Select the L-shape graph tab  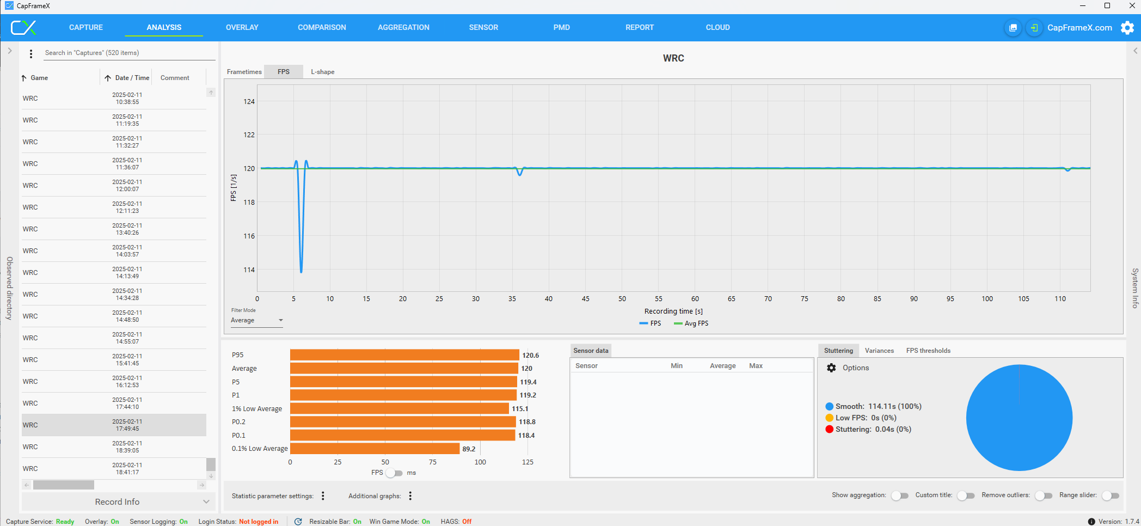pos(322,72)
